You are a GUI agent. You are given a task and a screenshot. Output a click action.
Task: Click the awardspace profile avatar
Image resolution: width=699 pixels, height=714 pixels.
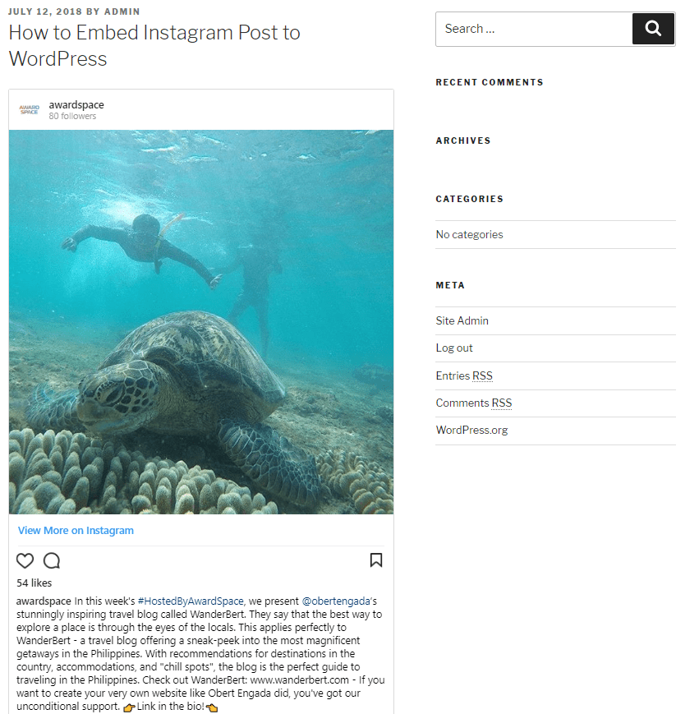pos(30,109)
